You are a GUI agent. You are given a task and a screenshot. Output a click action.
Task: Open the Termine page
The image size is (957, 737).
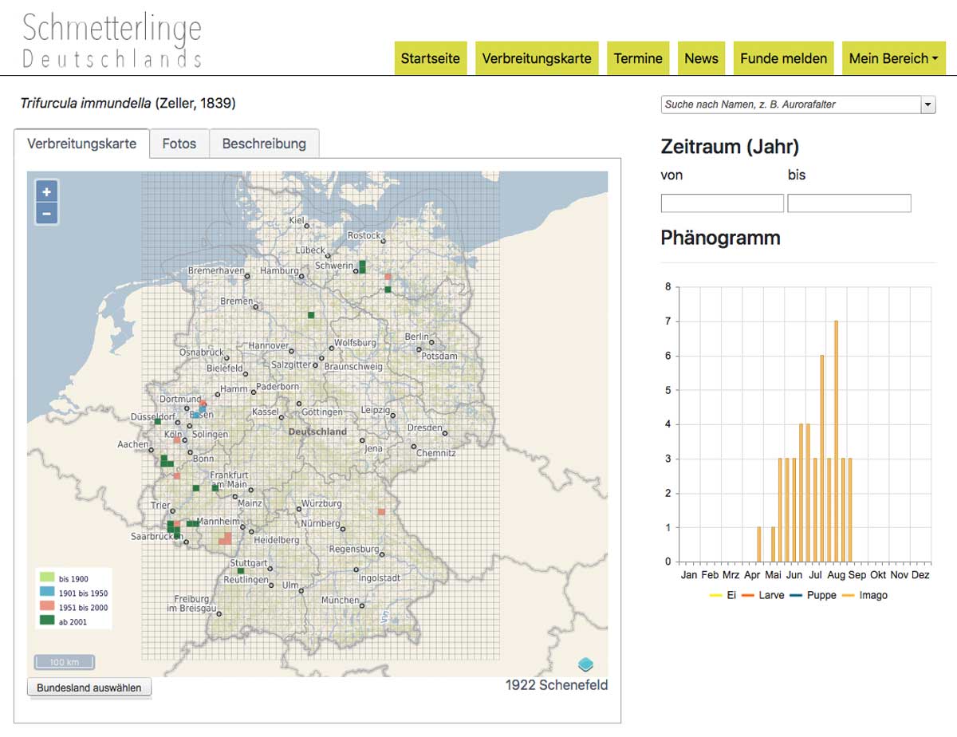[x=638, y=58]
